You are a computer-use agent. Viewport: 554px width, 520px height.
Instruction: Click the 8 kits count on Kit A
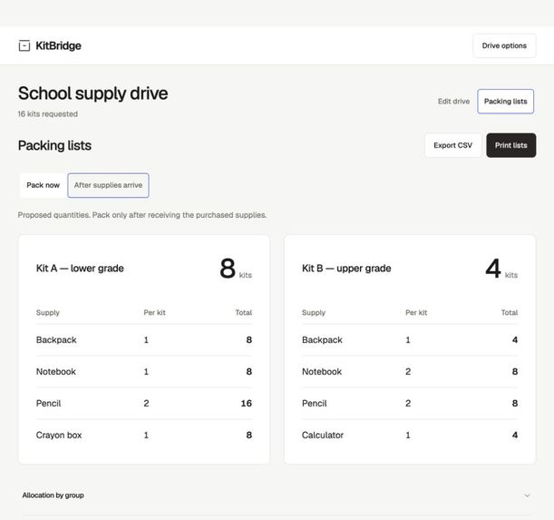(236, 269)
